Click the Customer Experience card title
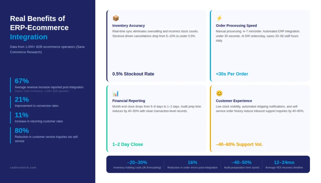The image size is (321, 183). [x=234, y=101]
